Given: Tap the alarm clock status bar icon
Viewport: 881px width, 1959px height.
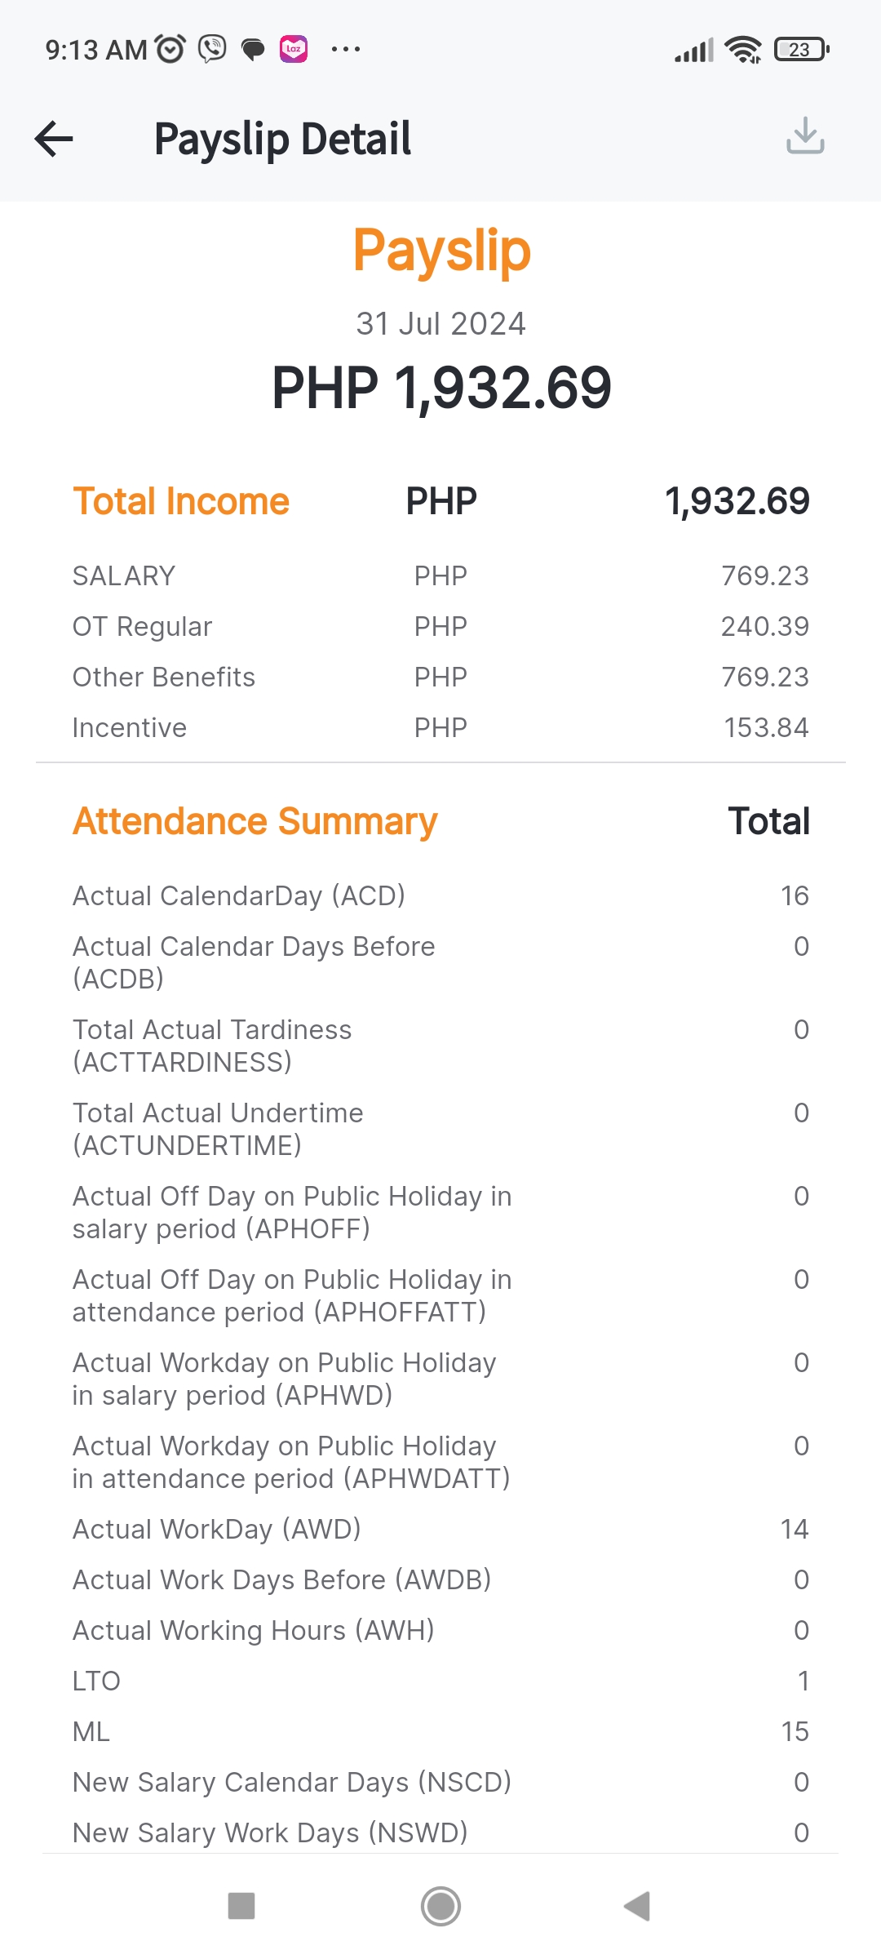Looking at the screenshot, I should (170, 50).
